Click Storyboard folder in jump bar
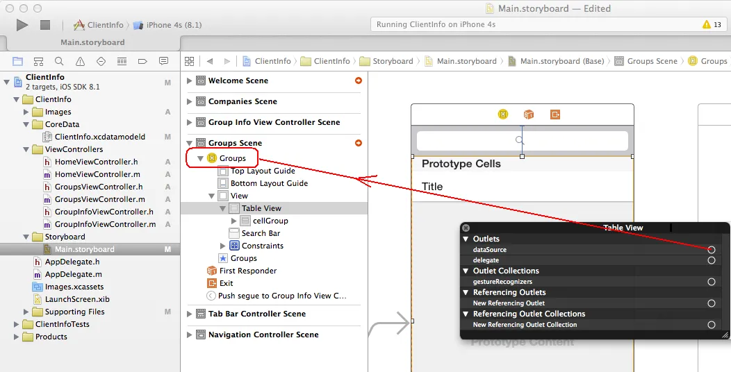This screenshot has width=731, height=372. click(386, 61)
